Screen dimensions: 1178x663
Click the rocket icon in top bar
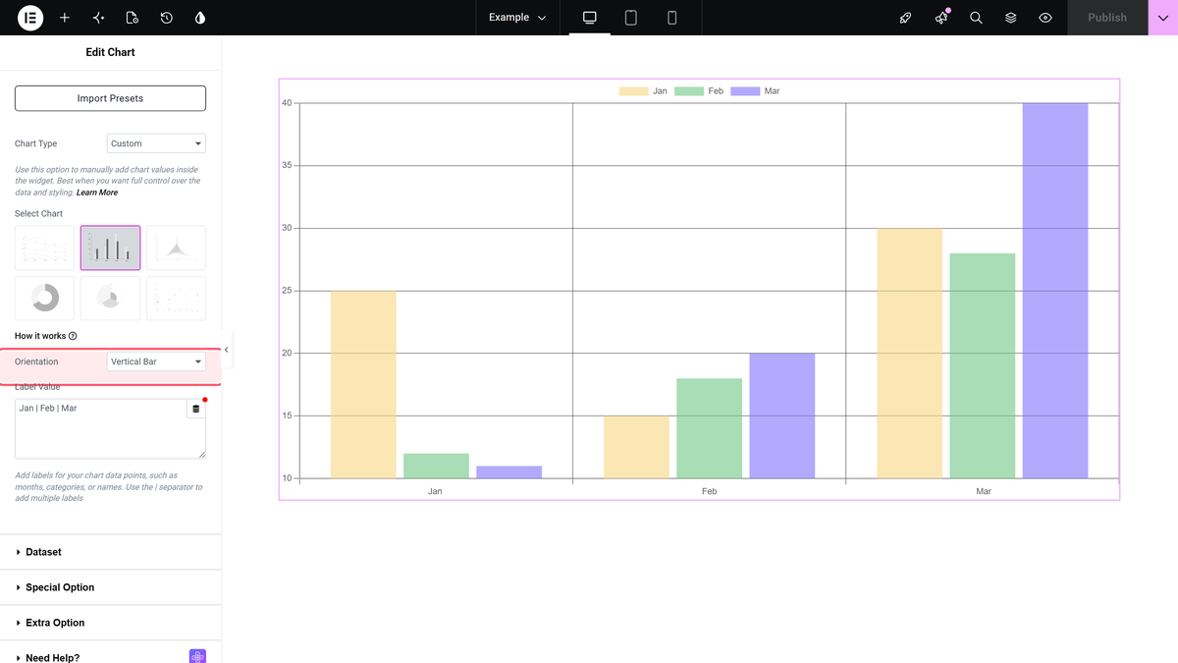906,18
